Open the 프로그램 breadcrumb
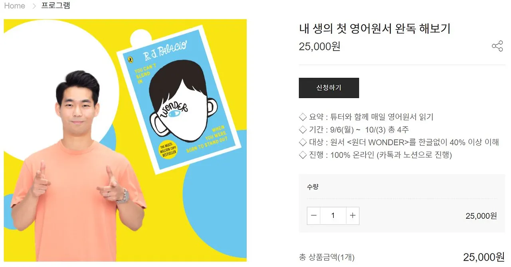The height and width of the screenshot is (267, 511). pyautogui.click(x=55, y=6)
